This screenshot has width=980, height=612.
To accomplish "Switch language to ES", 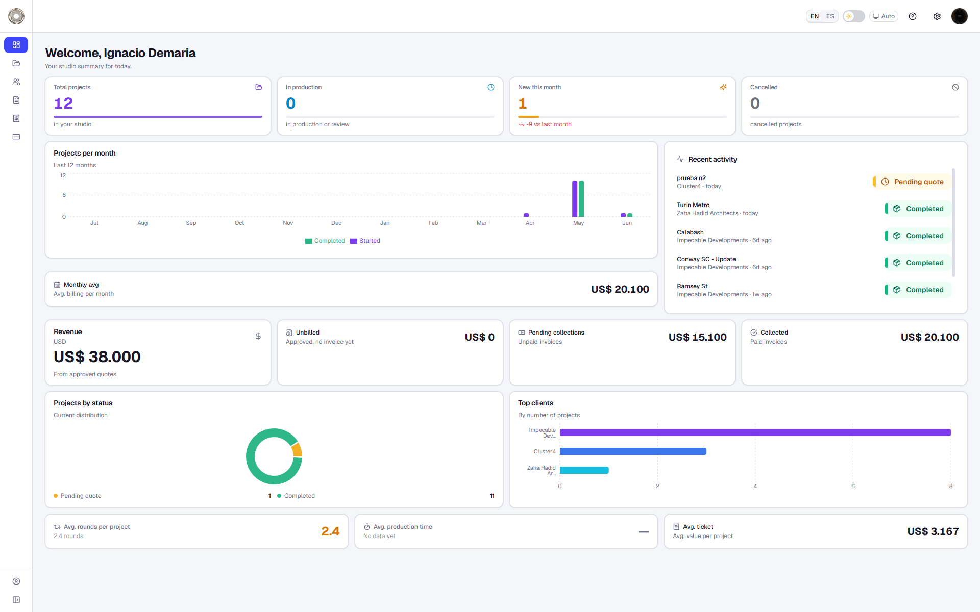I will point(830,16).
